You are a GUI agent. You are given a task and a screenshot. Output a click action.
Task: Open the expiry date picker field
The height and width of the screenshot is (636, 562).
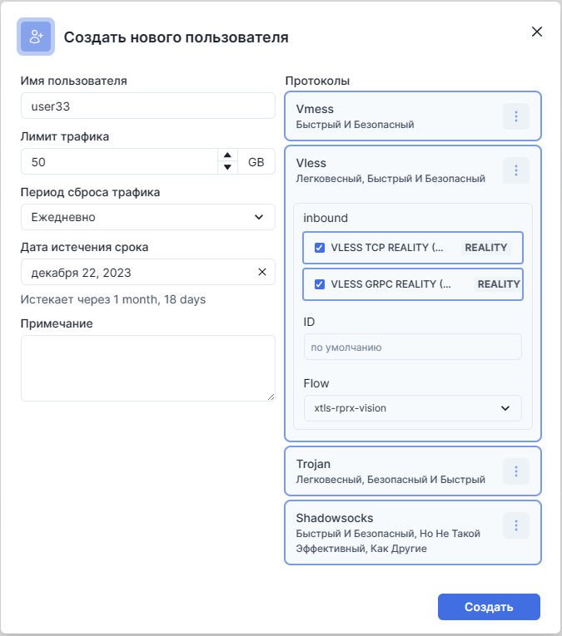[137, 272]
